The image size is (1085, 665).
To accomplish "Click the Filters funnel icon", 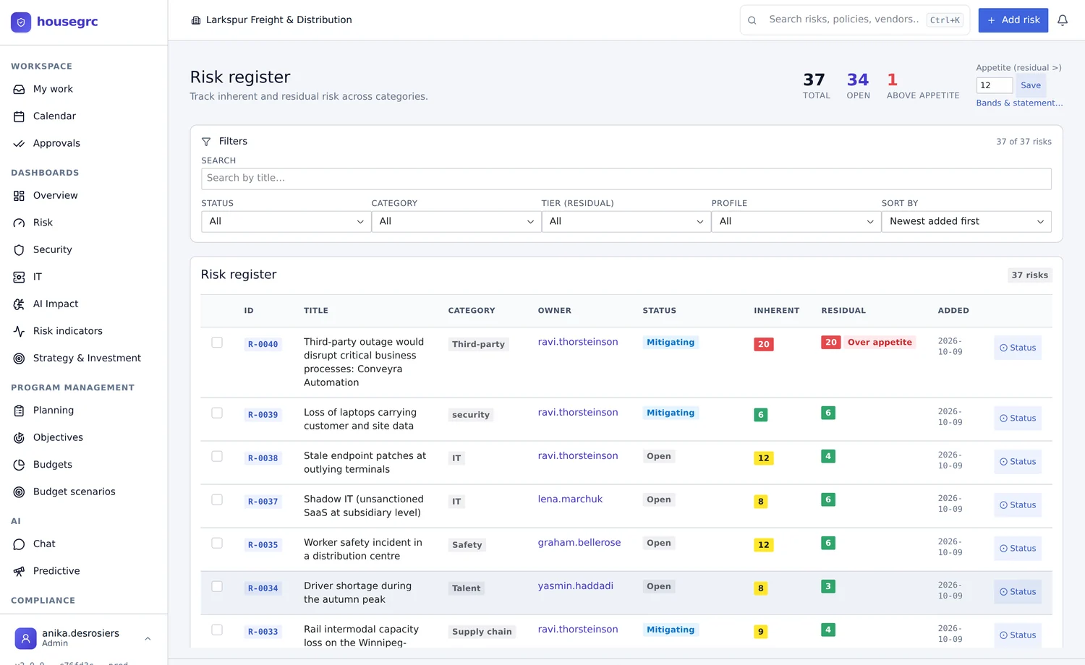I will (206, 142).
